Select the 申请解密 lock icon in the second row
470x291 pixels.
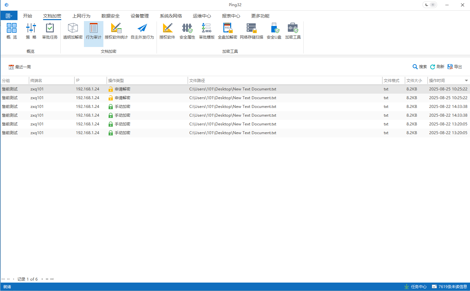(111, 98)
